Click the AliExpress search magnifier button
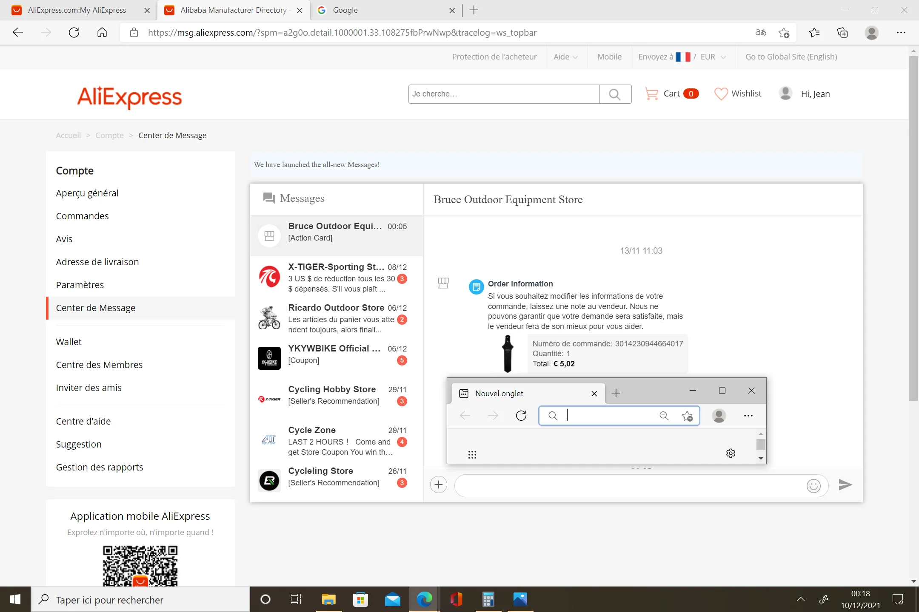The width and height of the screenshot is (919, 612). (615, 94)
